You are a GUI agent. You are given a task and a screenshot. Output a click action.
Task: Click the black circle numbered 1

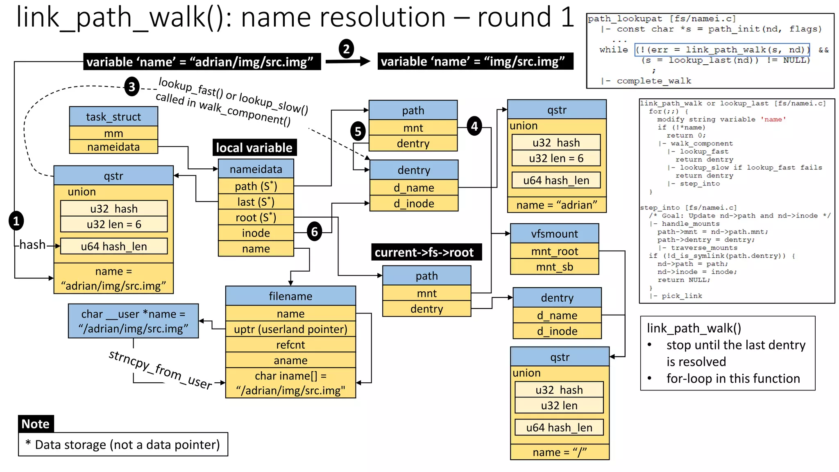[x=16, y=221]
